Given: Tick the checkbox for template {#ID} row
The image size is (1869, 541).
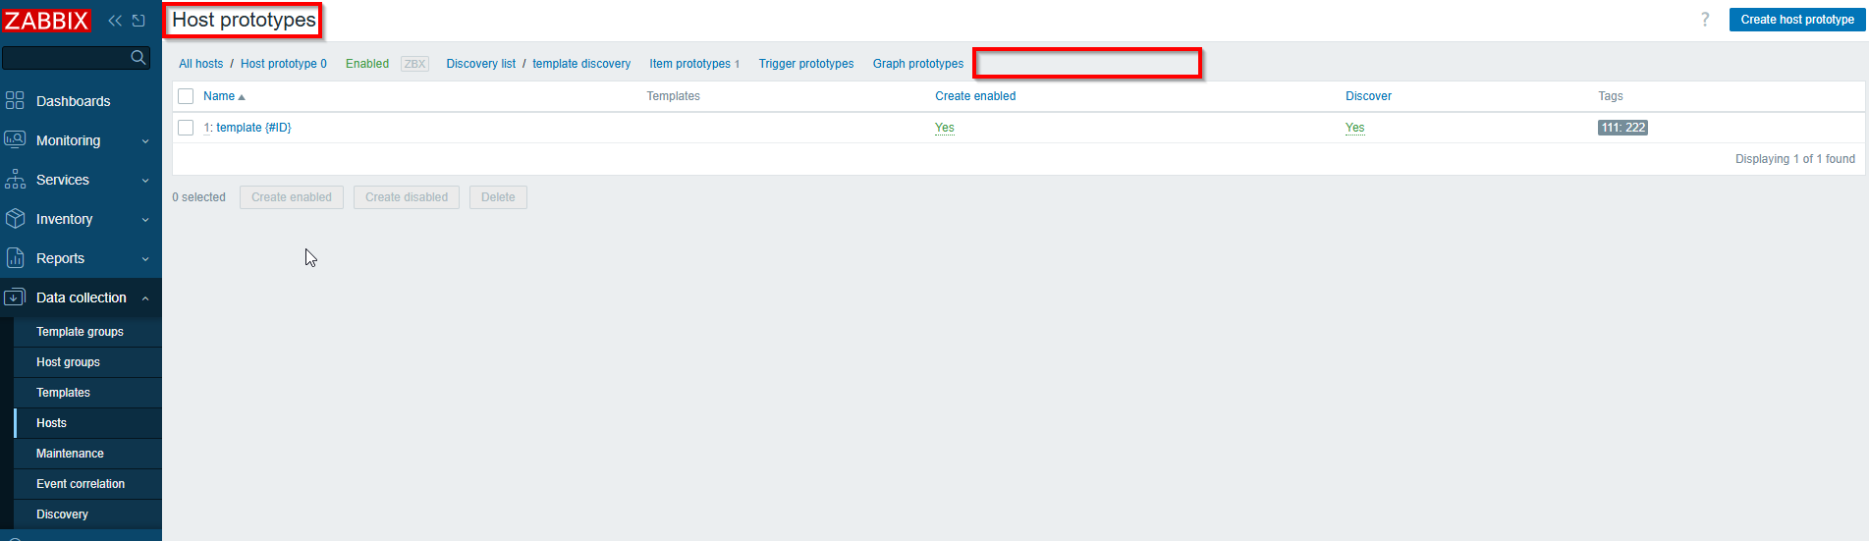Looking at the screenshot, I should (x=186, y=128).
